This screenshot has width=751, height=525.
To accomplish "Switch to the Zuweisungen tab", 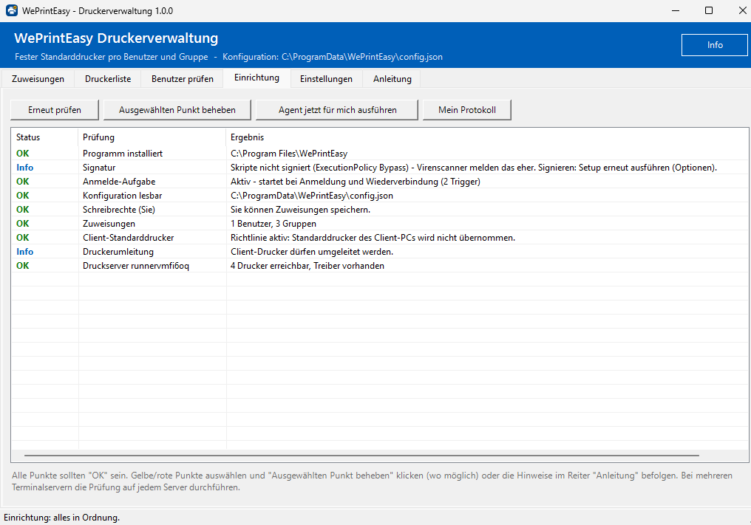I will coord(38,79).
